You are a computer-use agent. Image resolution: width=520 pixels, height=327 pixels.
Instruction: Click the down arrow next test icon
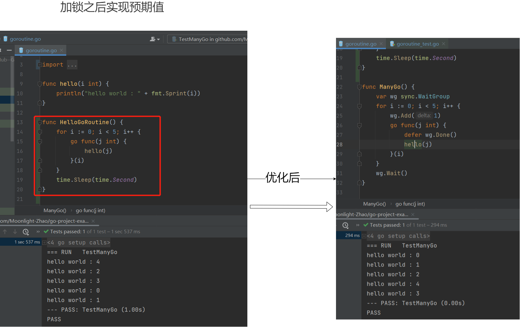point(15,232)
